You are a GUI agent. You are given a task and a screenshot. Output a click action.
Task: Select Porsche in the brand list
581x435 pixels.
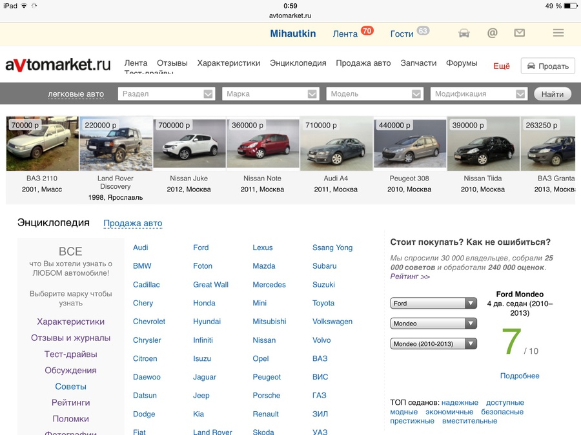point(267,396)
